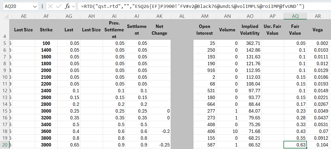Viewport: 331px width, 149px height.
Task: Click the Open Interest header cell
Action: pos(205,30)
